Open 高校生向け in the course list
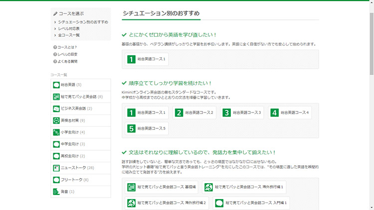This screenshot has height=210, width=374. [69, 156]
